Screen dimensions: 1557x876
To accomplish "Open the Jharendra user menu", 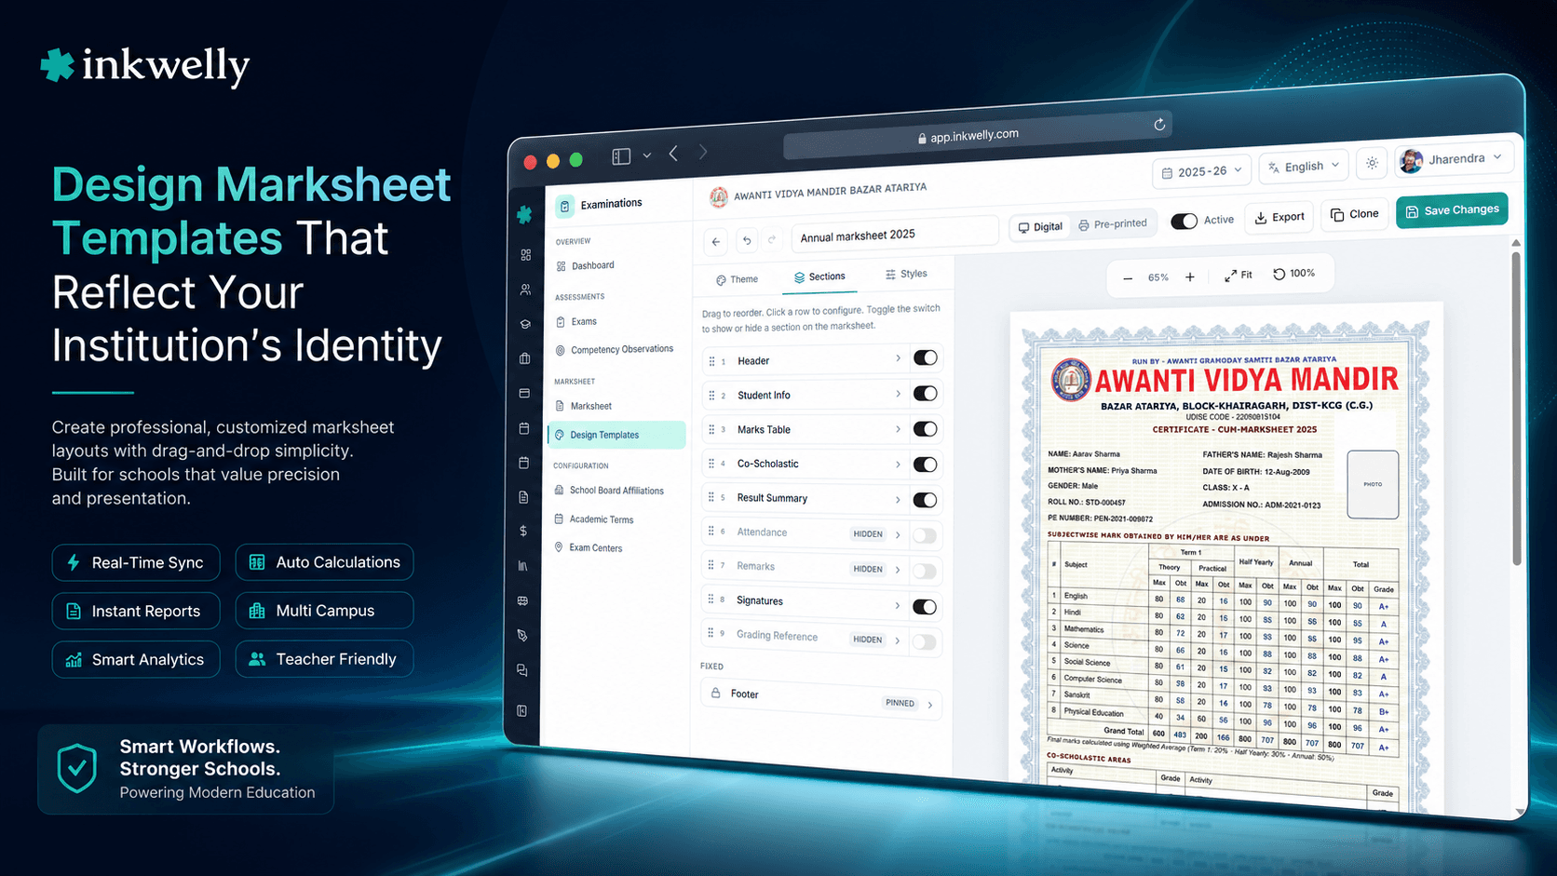I will tap(1454, 159).
